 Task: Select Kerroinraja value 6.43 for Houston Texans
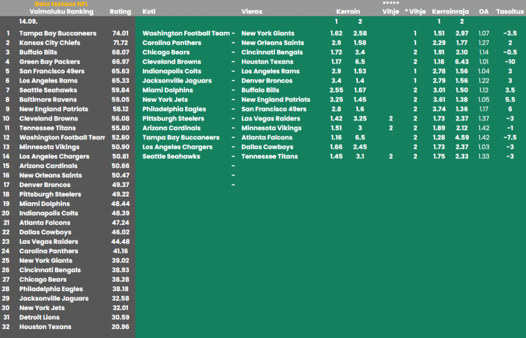(x=462, y=62)
